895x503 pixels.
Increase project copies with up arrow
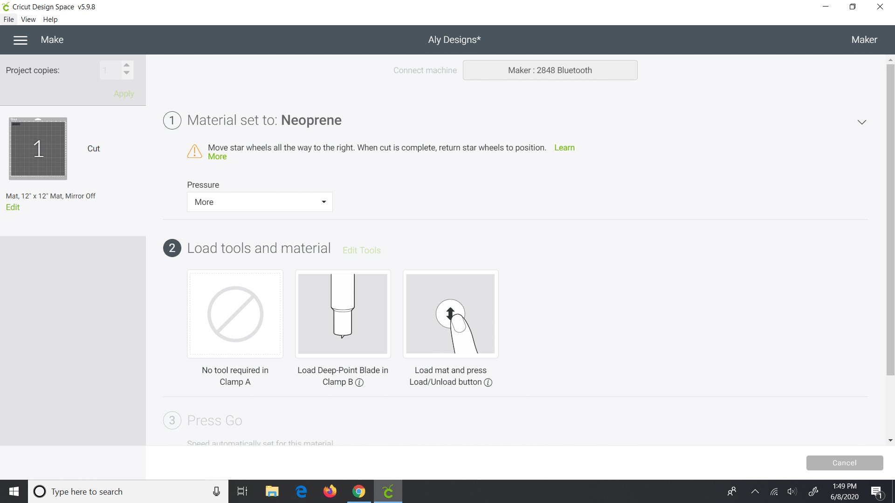pos(126,65)
